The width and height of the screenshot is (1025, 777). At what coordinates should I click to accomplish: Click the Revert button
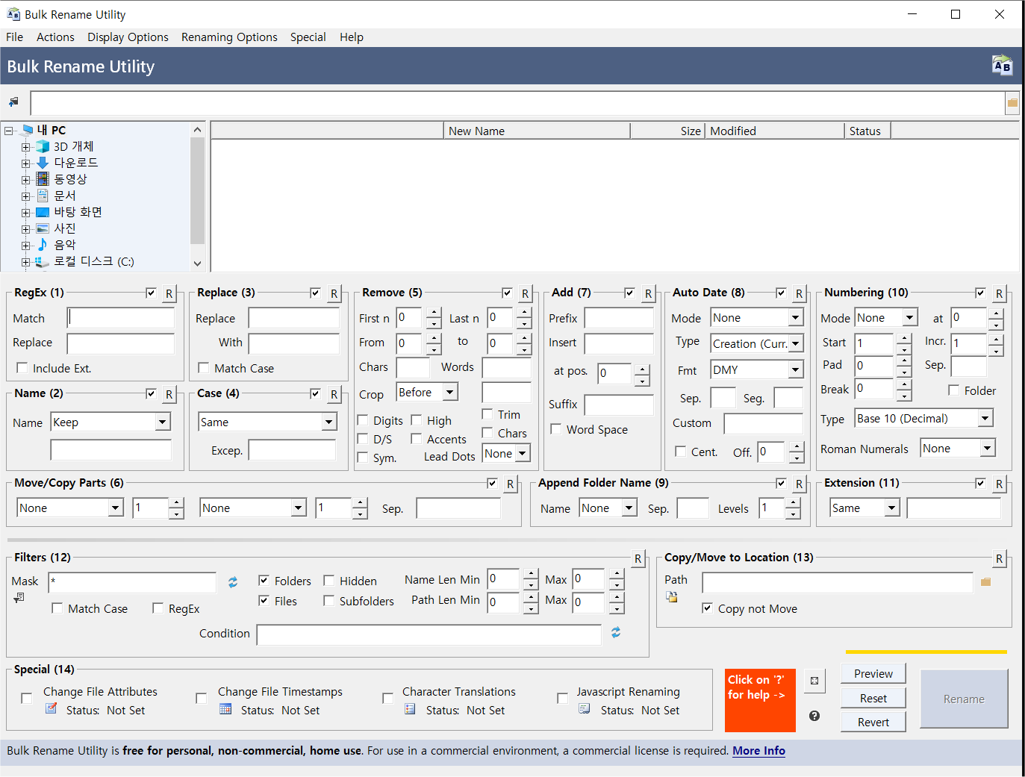pos(873,722)
